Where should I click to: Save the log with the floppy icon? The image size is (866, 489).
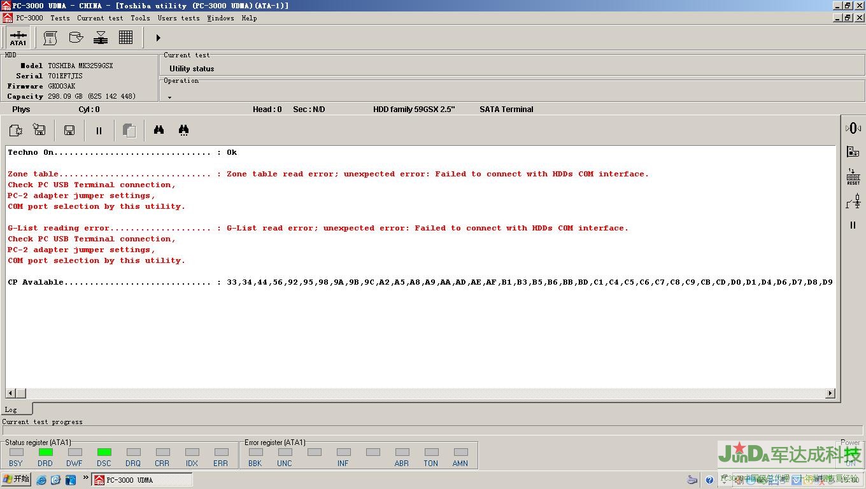(69, 131)
